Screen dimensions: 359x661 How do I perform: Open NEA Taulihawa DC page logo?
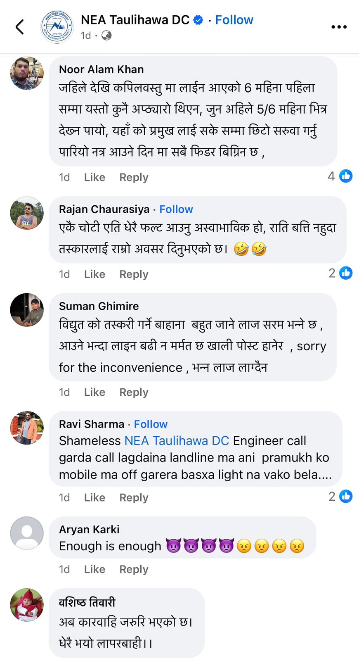[57, 27]
